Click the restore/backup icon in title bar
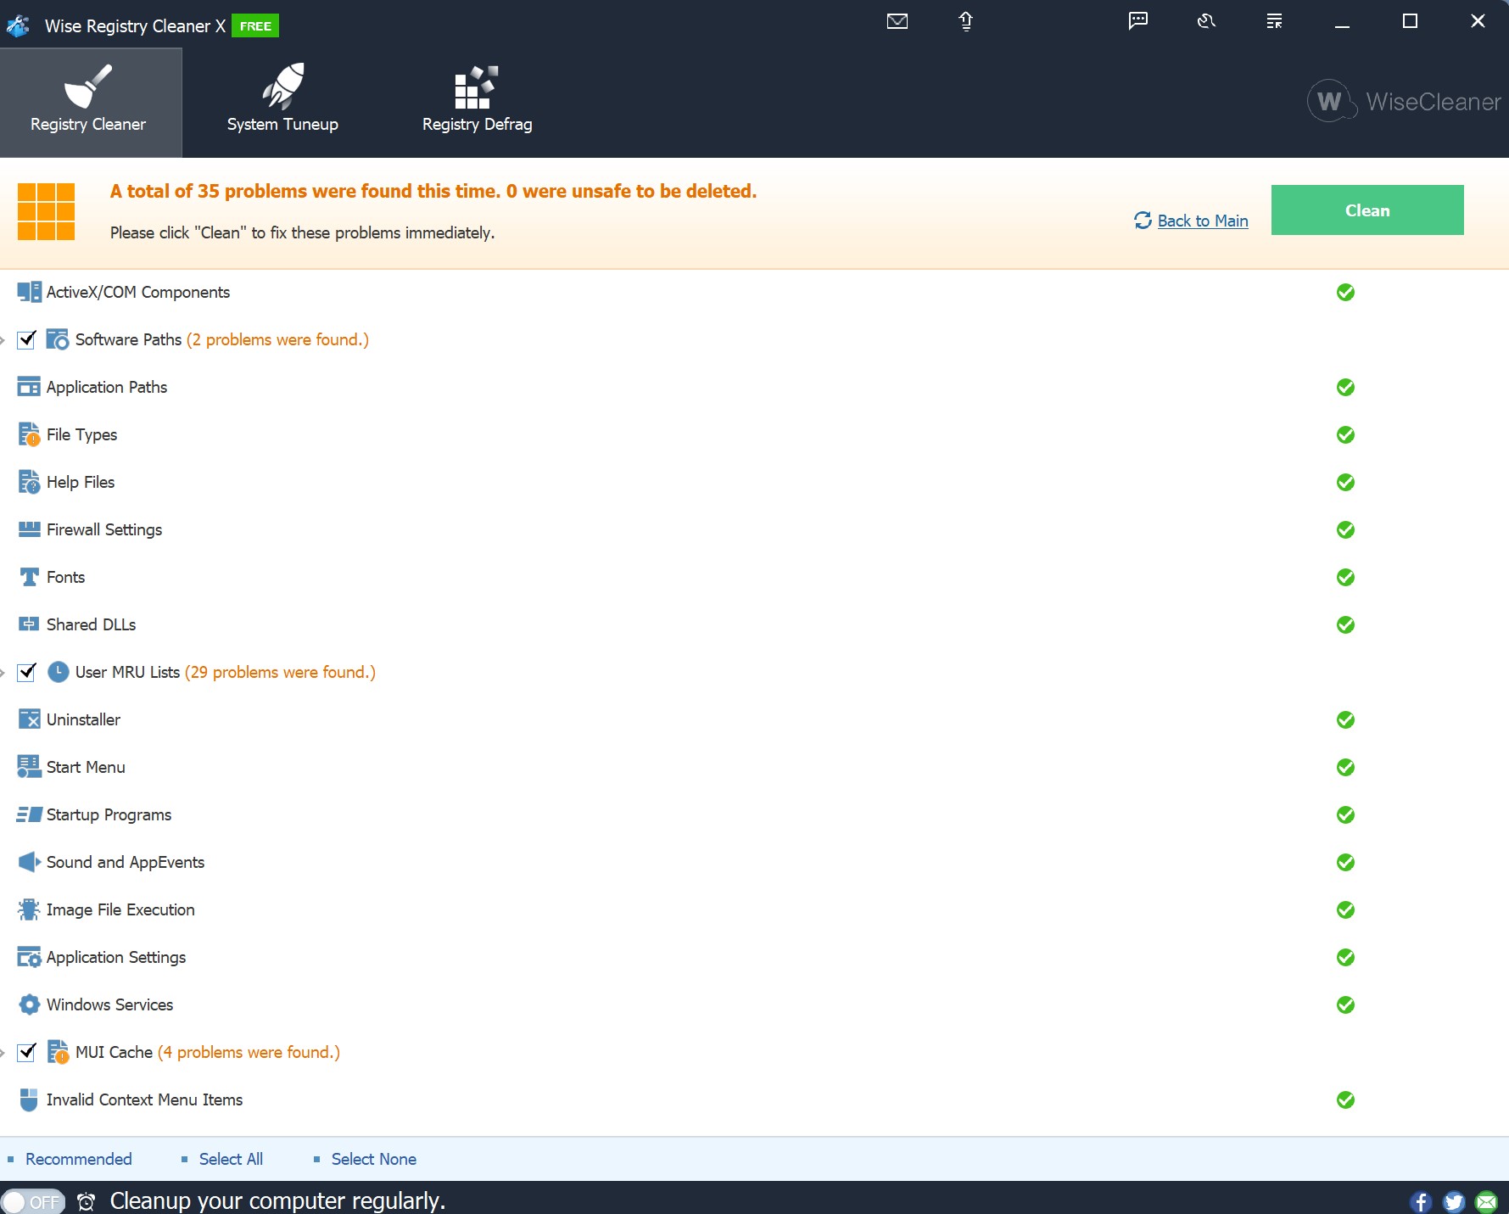The height and width of the screenshot is (1214, 1509). [x=1206, y=21]
